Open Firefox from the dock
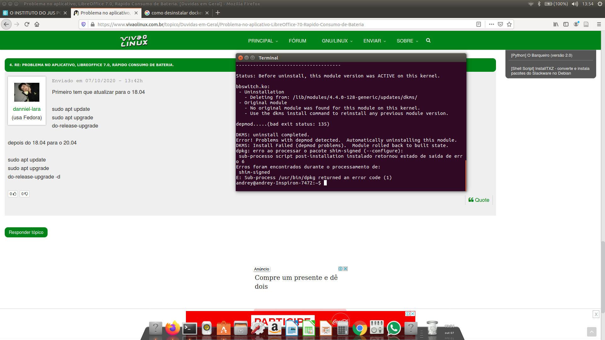Image resolution: width=605 pixels, height=340 pixels. coord(172,328)
